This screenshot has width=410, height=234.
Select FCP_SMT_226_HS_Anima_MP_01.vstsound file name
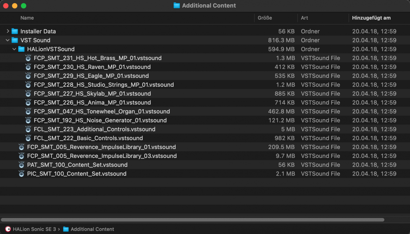[x=92, y=103]
